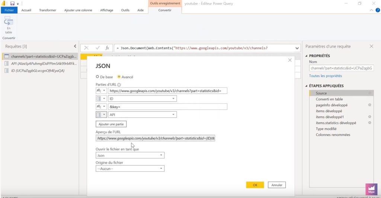Open settings gear for items.statistics développé step
The width and height of the screenshot is (381, 198).
click(x=369, y=123)
